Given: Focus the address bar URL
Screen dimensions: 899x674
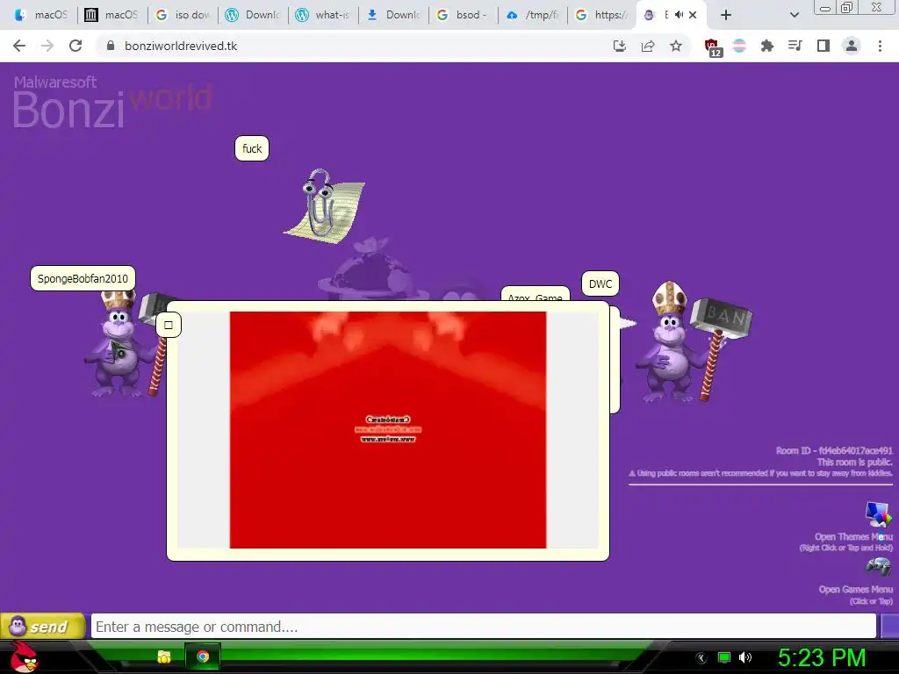Looking at the screenshot, I should pyautogui.click(x=181, y=46).
